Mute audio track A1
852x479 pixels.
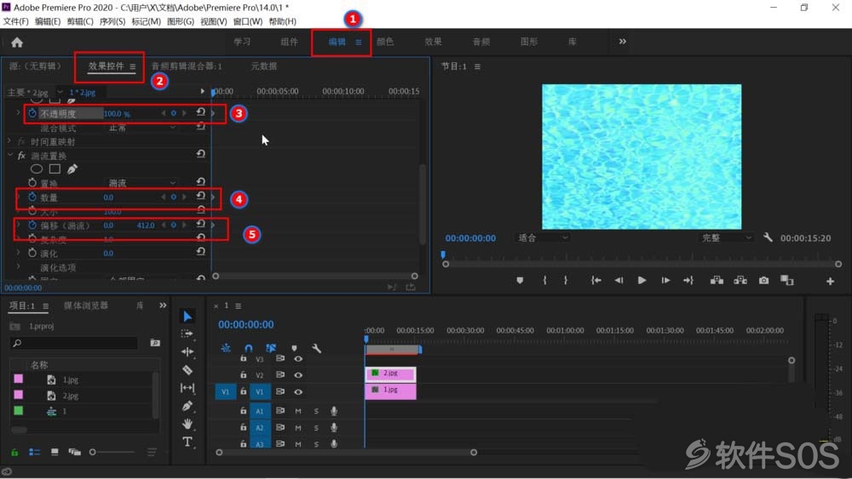(297, 411)
